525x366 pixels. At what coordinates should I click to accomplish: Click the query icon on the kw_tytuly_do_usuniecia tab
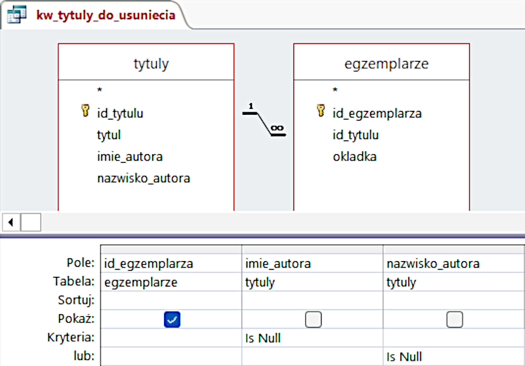[16, 14]
